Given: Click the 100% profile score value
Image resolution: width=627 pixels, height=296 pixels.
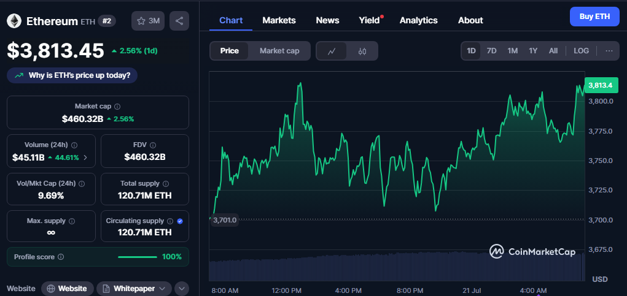Looking at the screenshot, I should coord(172,257).
